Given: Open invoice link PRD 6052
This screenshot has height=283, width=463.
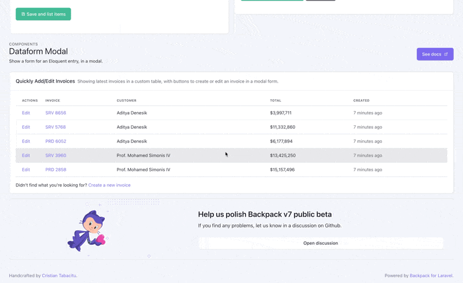Looking at the screenshot, I should point(56,141).
